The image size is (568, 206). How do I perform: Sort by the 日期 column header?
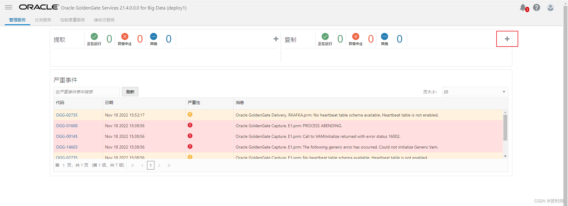[x=144, y=103]
